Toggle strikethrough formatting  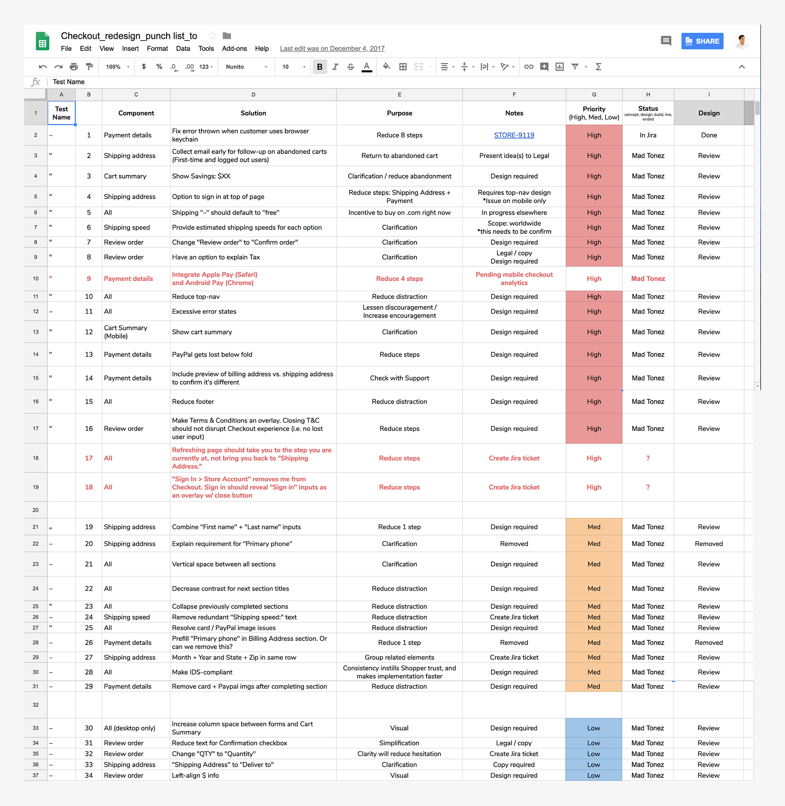[x=350, y=67]
